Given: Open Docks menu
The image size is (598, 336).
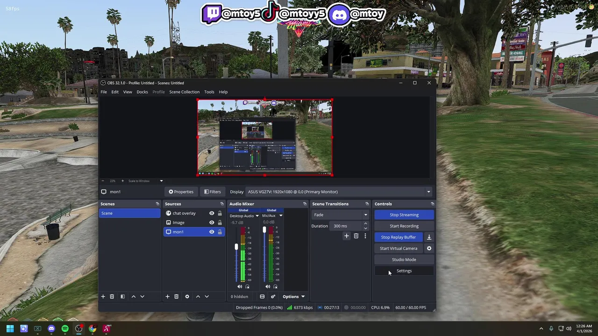Looking at the screenshot, I should [x=142, y=92].
